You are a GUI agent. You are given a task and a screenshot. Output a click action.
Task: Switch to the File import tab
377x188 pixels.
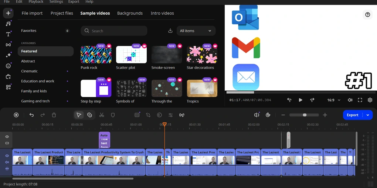(32, 13)
